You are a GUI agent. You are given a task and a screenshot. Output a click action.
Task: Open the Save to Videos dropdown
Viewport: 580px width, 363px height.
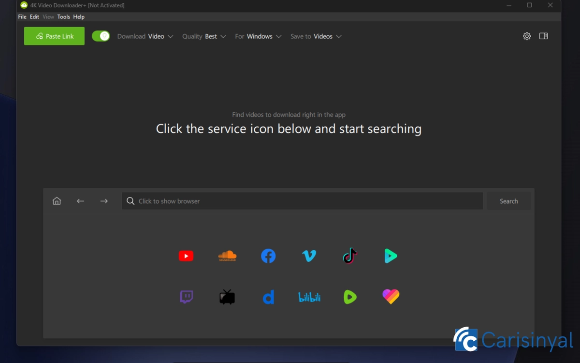(x=316, y=36)
